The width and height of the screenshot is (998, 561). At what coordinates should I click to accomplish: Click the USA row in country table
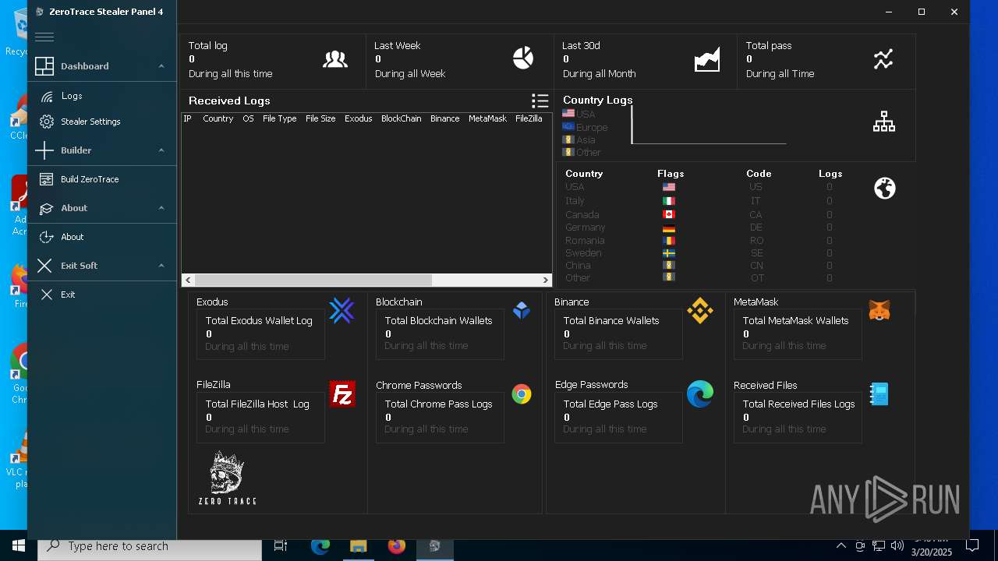699,187
